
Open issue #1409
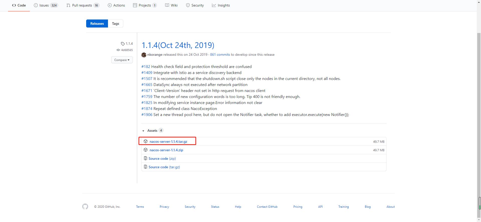click(147, 72)
